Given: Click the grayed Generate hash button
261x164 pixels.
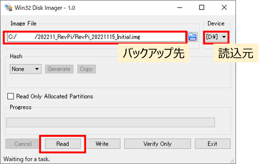Looking at the screenshot, I should (x=59, y=69).
